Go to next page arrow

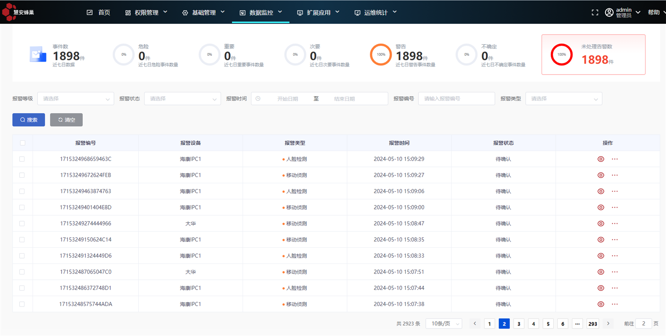[608, 324]
